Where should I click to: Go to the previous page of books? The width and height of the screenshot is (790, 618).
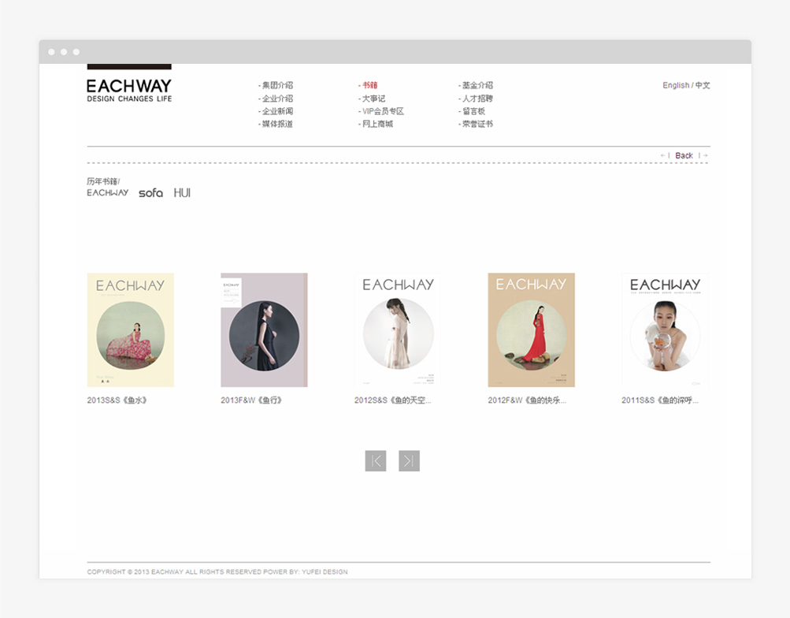(x=376, y=461)
